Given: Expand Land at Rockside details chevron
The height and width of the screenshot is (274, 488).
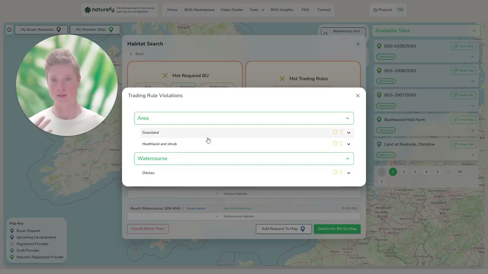Looking at the screenshot, I should (473, 155).
